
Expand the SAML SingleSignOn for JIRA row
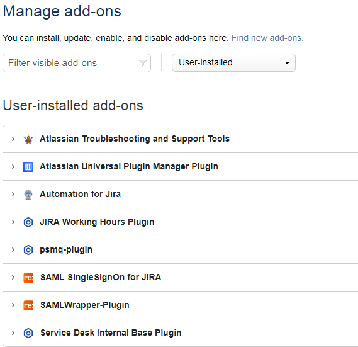tap(13, 277)
